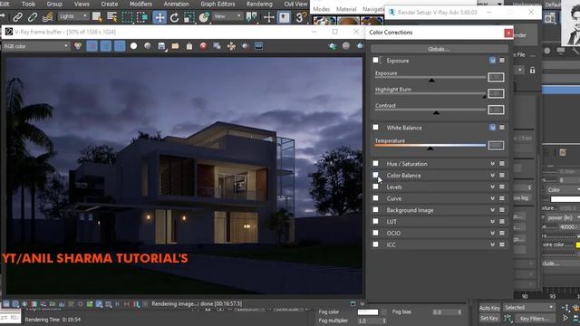Open the Group menu

[x=54, y=4]
